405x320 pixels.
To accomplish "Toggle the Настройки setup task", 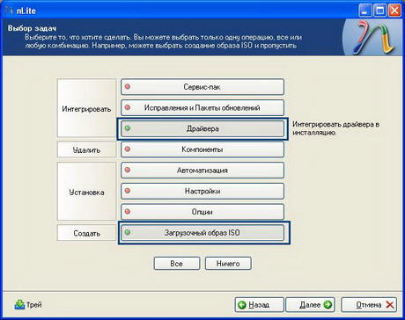I will [202, 191].
